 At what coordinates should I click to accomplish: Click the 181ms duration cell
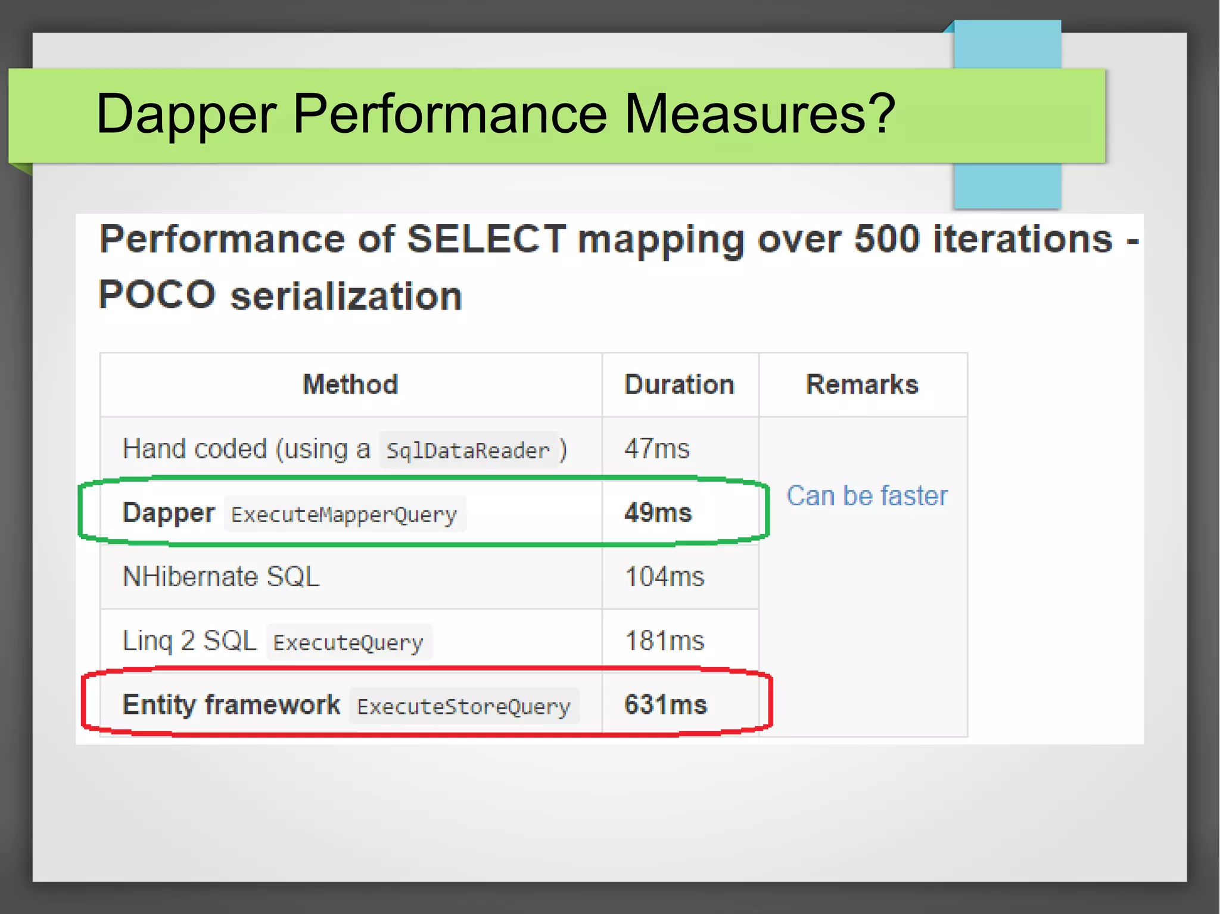[x=665, y=641]
